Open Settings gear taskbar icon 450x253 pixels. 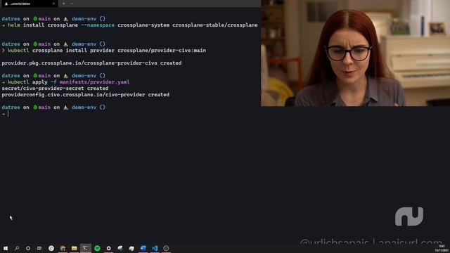109,248
